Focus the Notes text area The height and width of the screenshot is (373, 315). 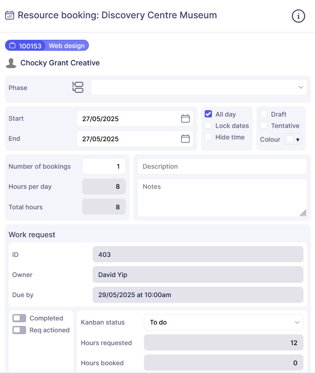[x=222, y=197]
